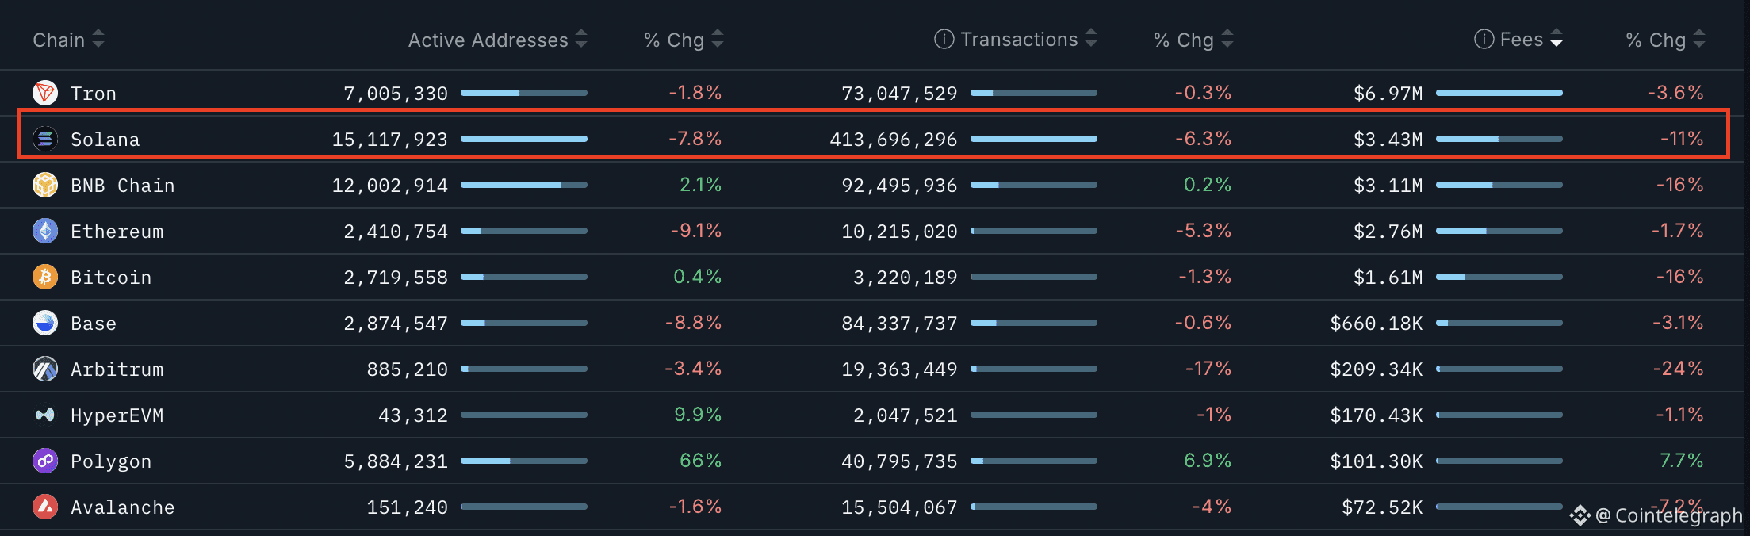This screenshot has width=1750, height=536.
Task: Click the Avalanche logo icon
Action: pyautogui.click(x=45, y=507)
